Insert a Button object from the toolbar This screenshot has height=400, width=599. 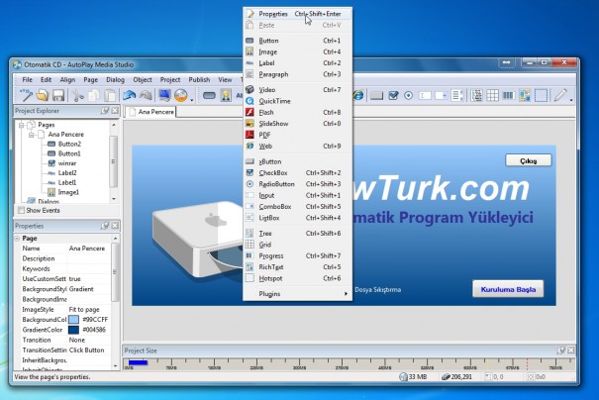pyautogui.click(x=209, y=95)
